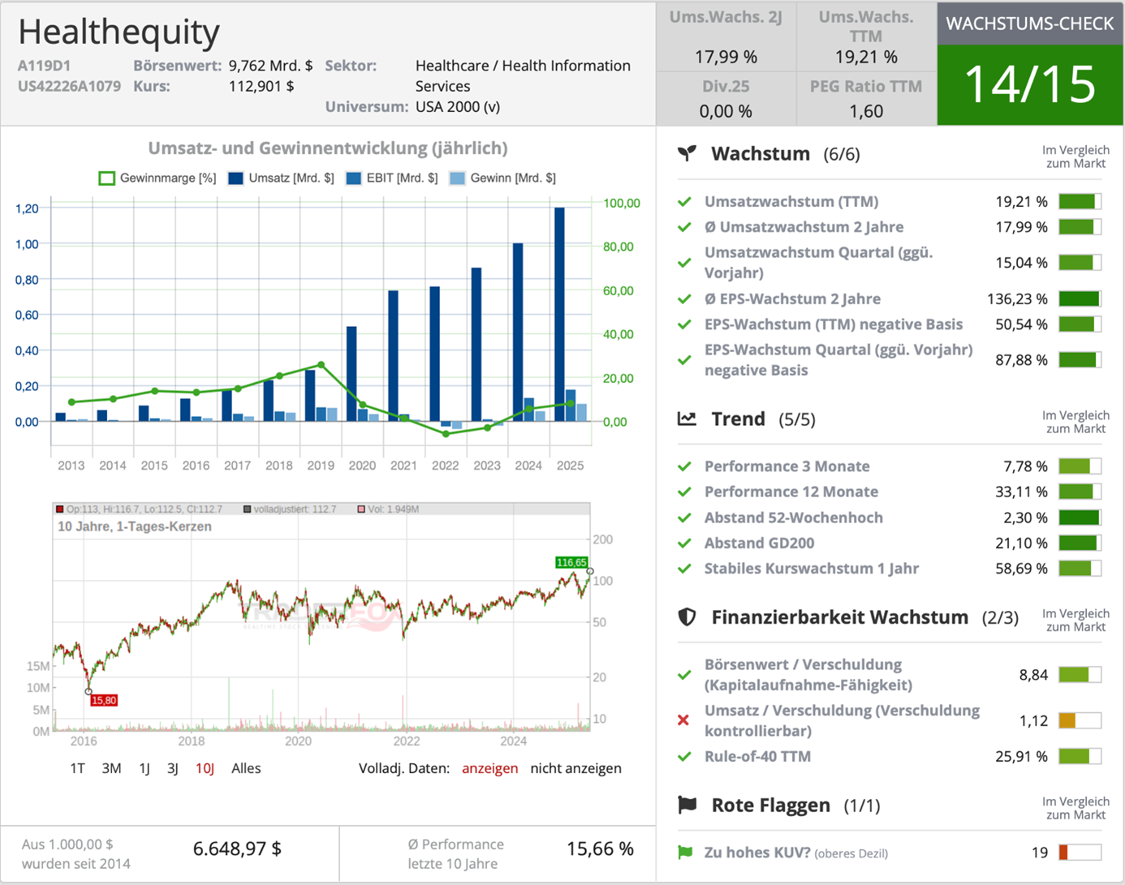This screenshot has width=1125, height=885.
Task: Click the Div.25 tile
Action: (x=726, y=99)
